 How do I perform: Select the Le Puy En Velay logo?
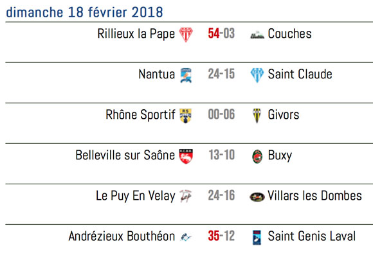click(x=186, y=196)
